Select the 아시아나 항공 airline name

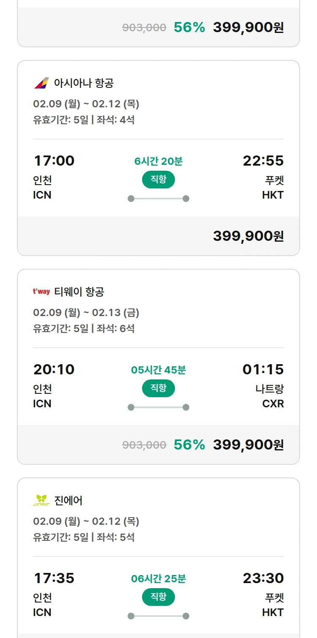pyautogui.click(x=84, y=83)
